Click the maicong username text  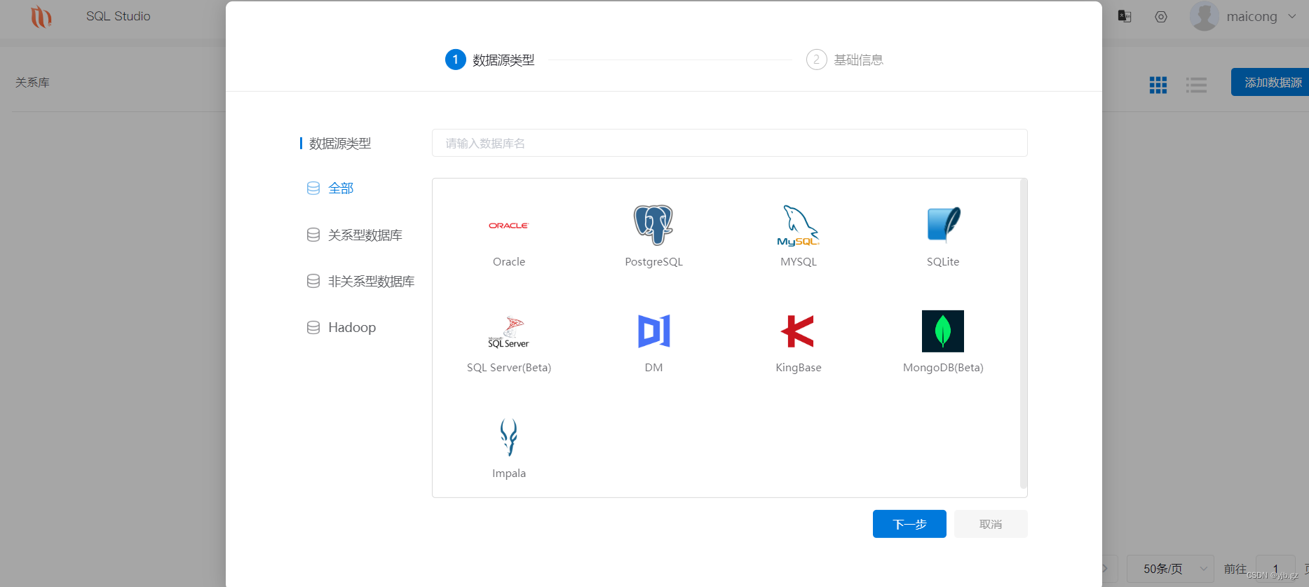point(1252,17)
